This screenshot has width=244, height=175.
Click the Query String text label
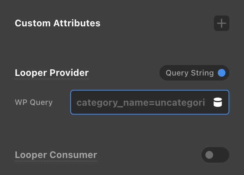pos(190,73)
